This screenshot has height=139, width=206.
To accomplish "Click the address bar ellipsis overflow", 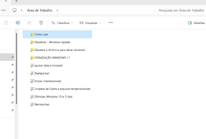I will coord(4,10).
